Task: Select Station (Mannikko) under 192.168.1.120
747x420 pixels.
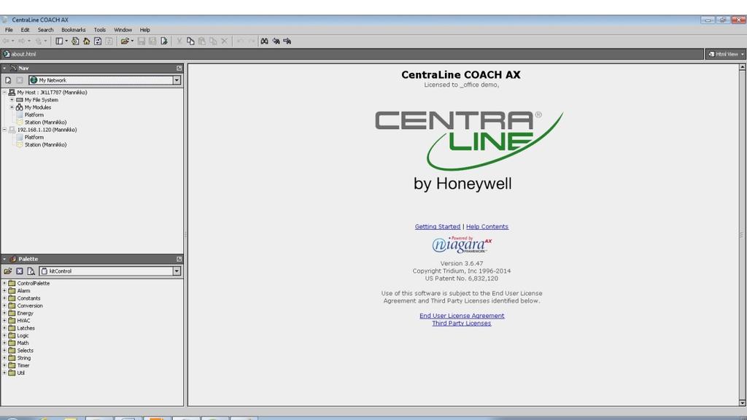Action: [x=45, y=145]
